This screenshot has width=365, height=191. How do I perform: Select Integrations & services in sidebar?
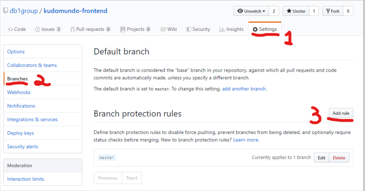(43, 119)
